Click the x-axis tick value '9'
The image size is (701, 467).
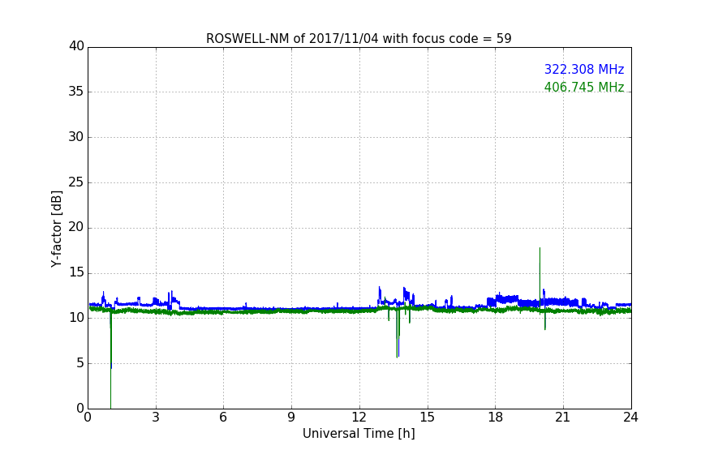point(291,418)
